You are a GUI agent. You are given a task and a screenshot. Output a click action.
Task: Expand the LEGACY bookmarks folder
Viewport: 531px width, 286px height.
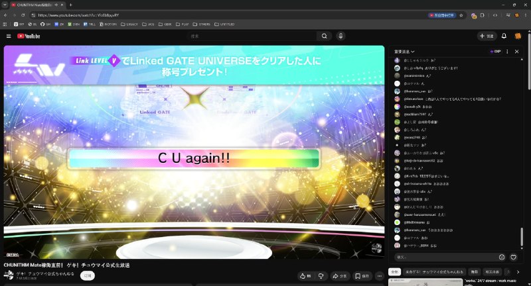click(129, 24)
